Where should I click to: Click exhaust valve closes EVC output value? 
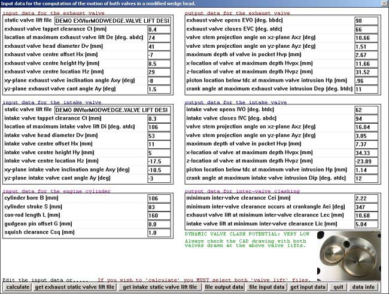coord(366,29)
